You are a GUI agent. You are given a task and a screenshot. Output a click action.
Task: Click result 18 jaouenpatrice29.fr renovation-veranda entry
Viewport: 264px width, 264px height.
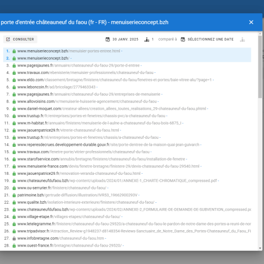click(79, 174)
